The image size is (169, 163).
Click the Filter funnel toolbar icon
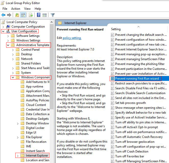coord(53,15)
